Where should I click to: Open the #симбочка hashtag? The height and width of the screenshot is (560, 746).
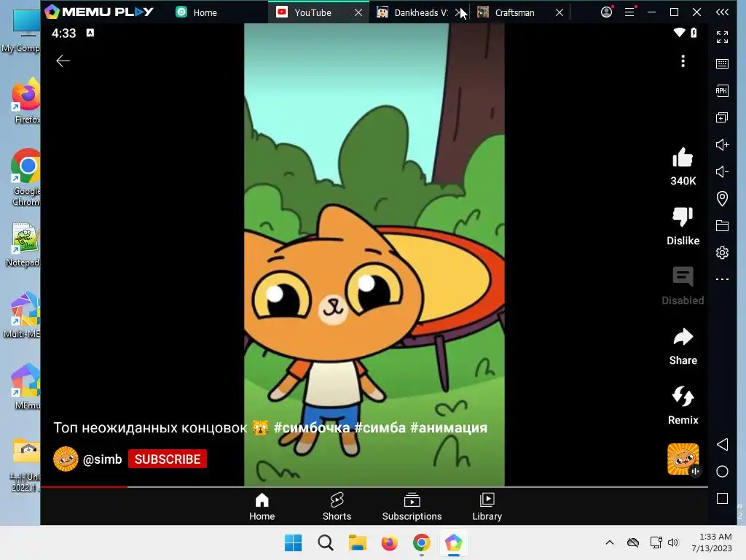312,427
